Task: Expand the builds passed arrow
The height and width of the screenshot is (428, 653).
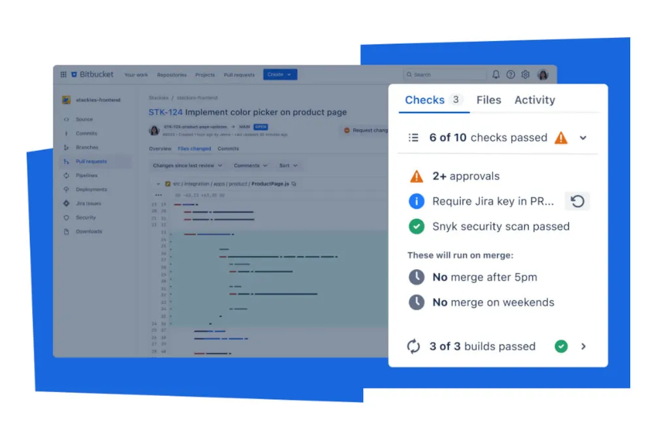Action: coord(583,346)
